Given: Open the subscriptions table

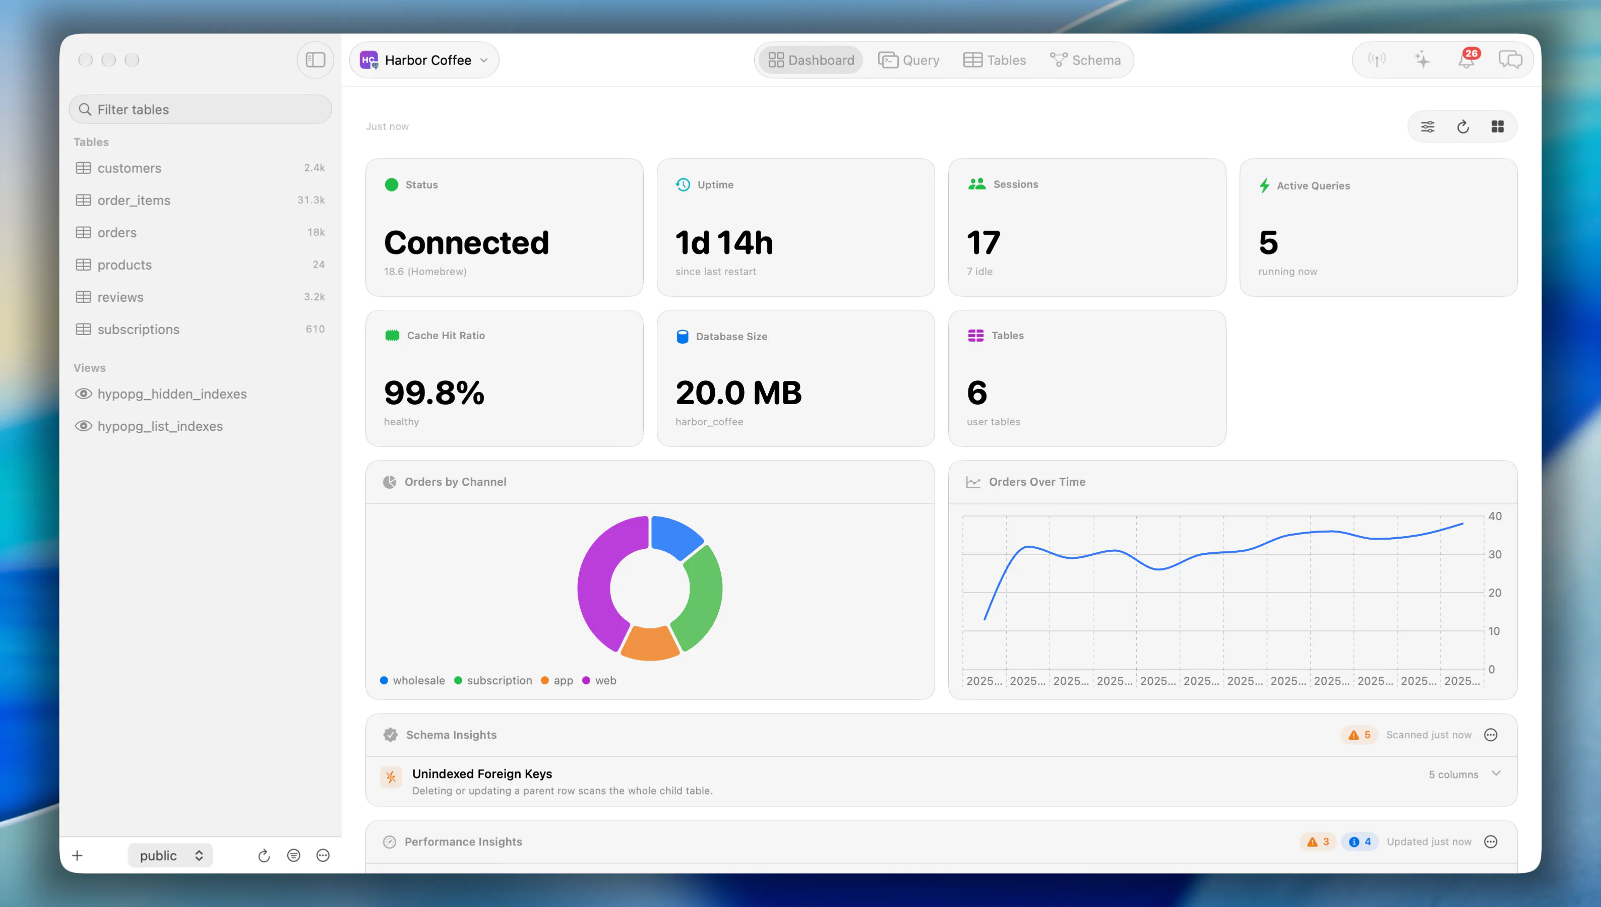Looking at the screenshot, I should (201, 330).
